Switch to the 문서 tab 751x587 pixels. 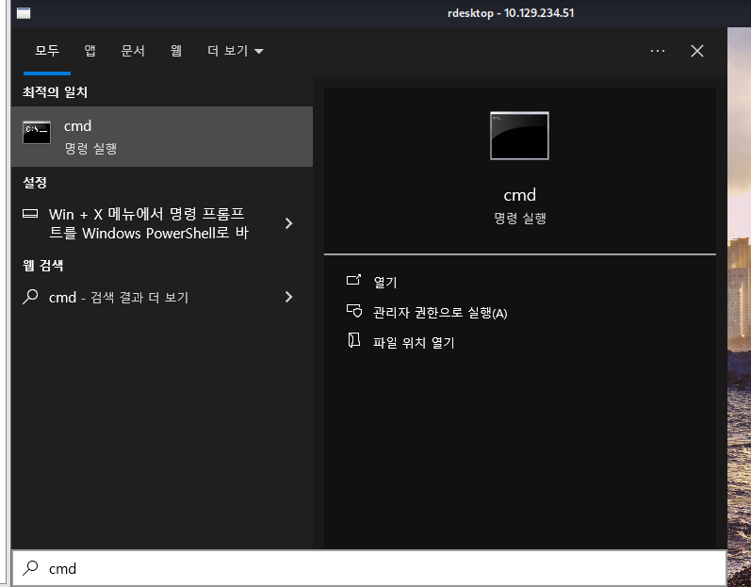133,51
